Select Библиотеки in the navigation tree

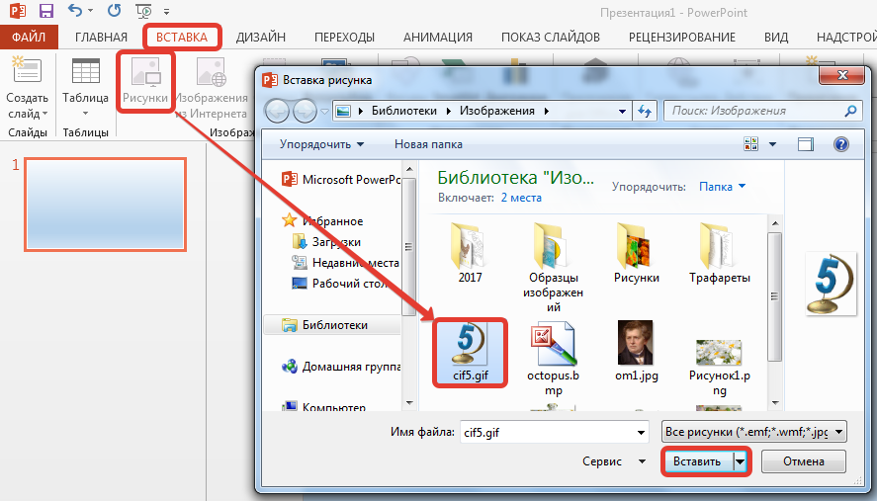click(x=335, y=324)
